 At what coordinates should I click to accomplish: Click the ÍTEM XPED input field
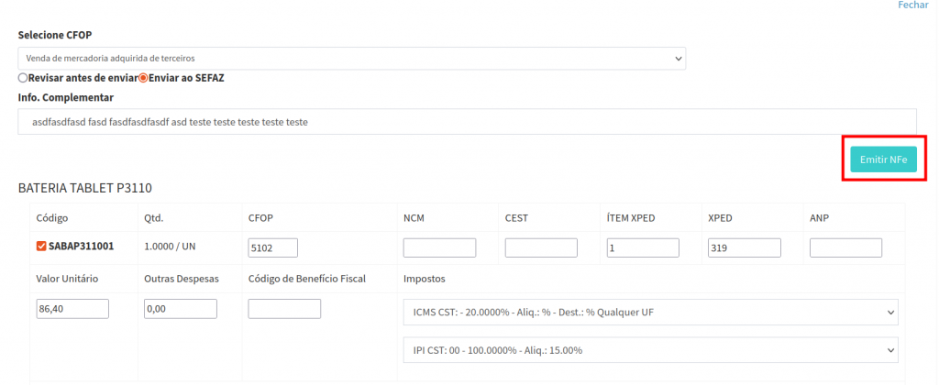click(x=643, y=247)
